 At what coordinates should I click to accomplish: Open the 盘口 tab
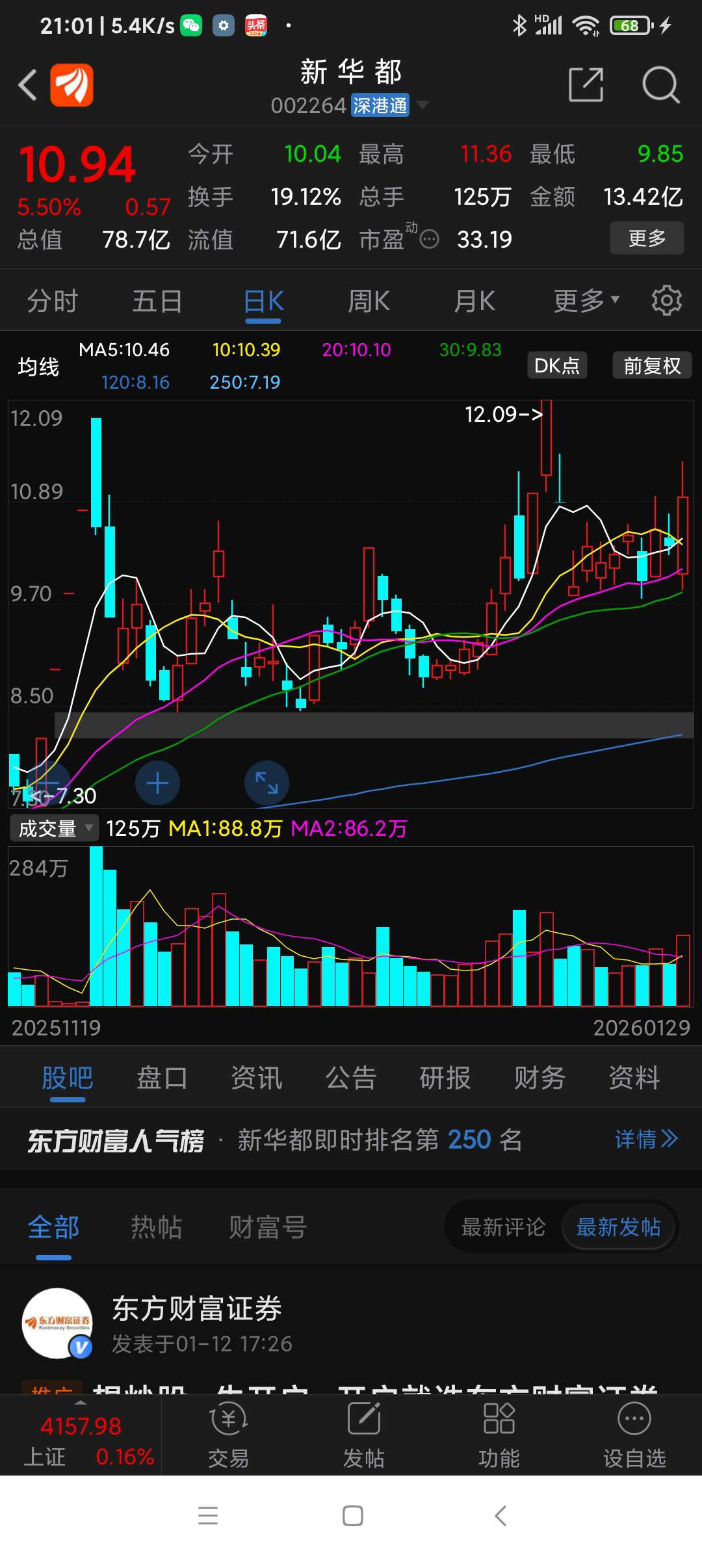pos(162,1078)
